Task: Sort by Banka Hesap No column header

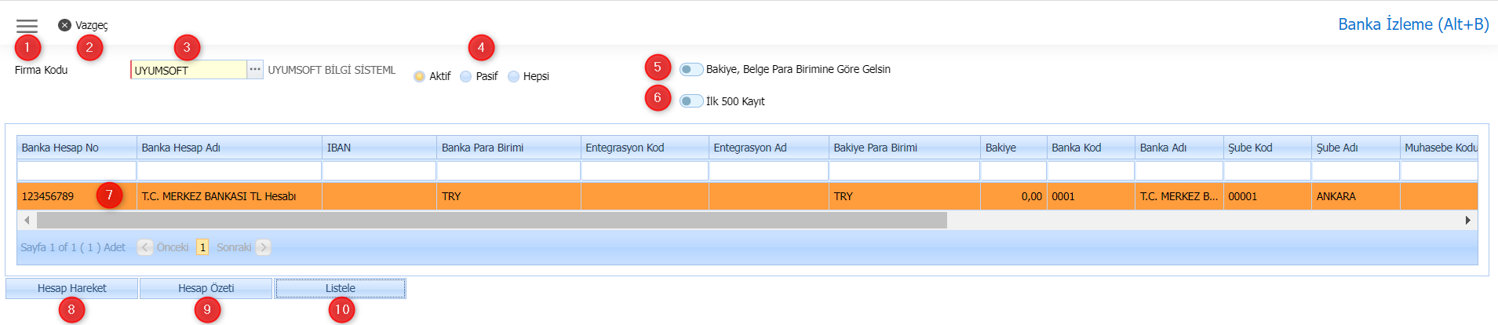Action: pos(76,148)
